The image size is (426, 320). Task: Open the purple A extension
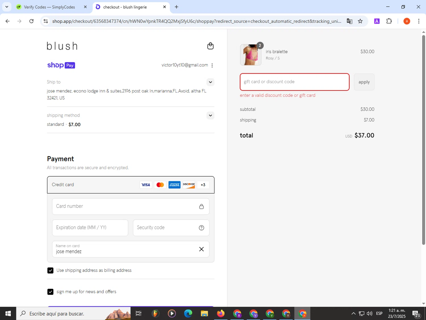point(377,21)
